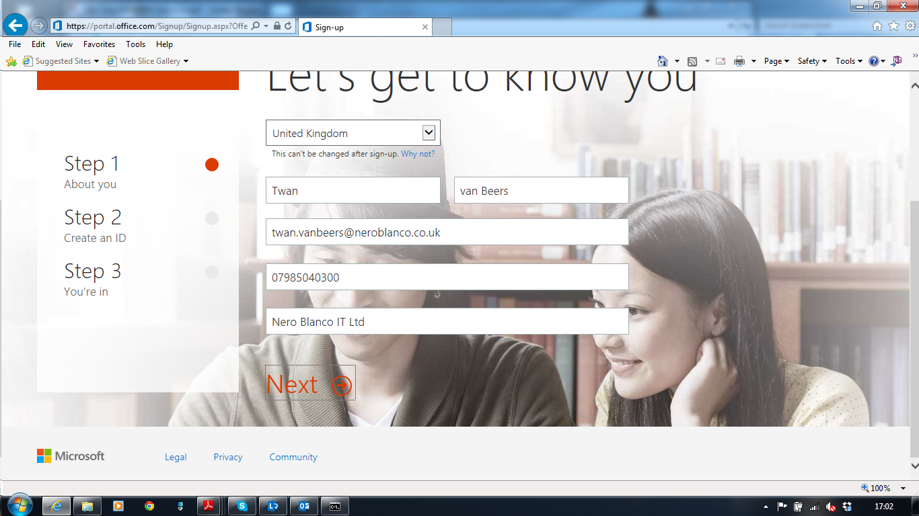The image size is (919, 516).
Task: Click the search magnifier in address bar
Action: tap(256, 26)
